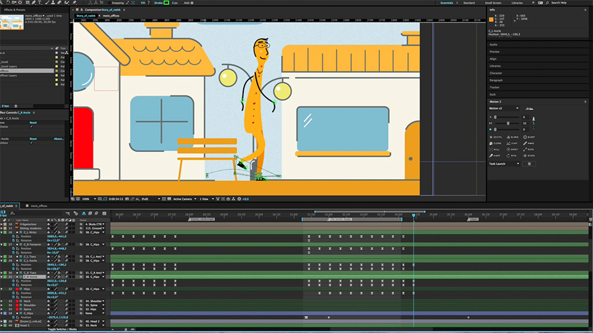This screenshot has width=593, height=333.
Task: Open parent dropdown for layer 32 Hips
Action: pyautogui.click(x=95, y=289)
